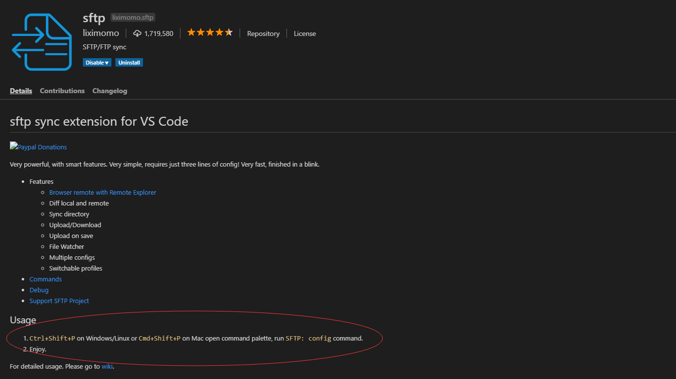Click the Switchable profiles item

76,268
